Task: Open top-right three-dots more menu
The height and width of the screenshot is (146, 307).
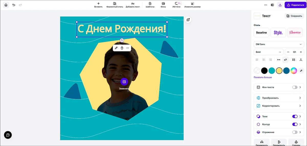Action: pyautogui.click(x=266, y=5)
